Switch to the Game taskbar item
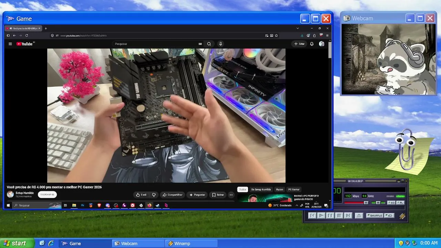The height and width of the screenshot is (248, 441). pyautogui.click(x=85, y=244)
